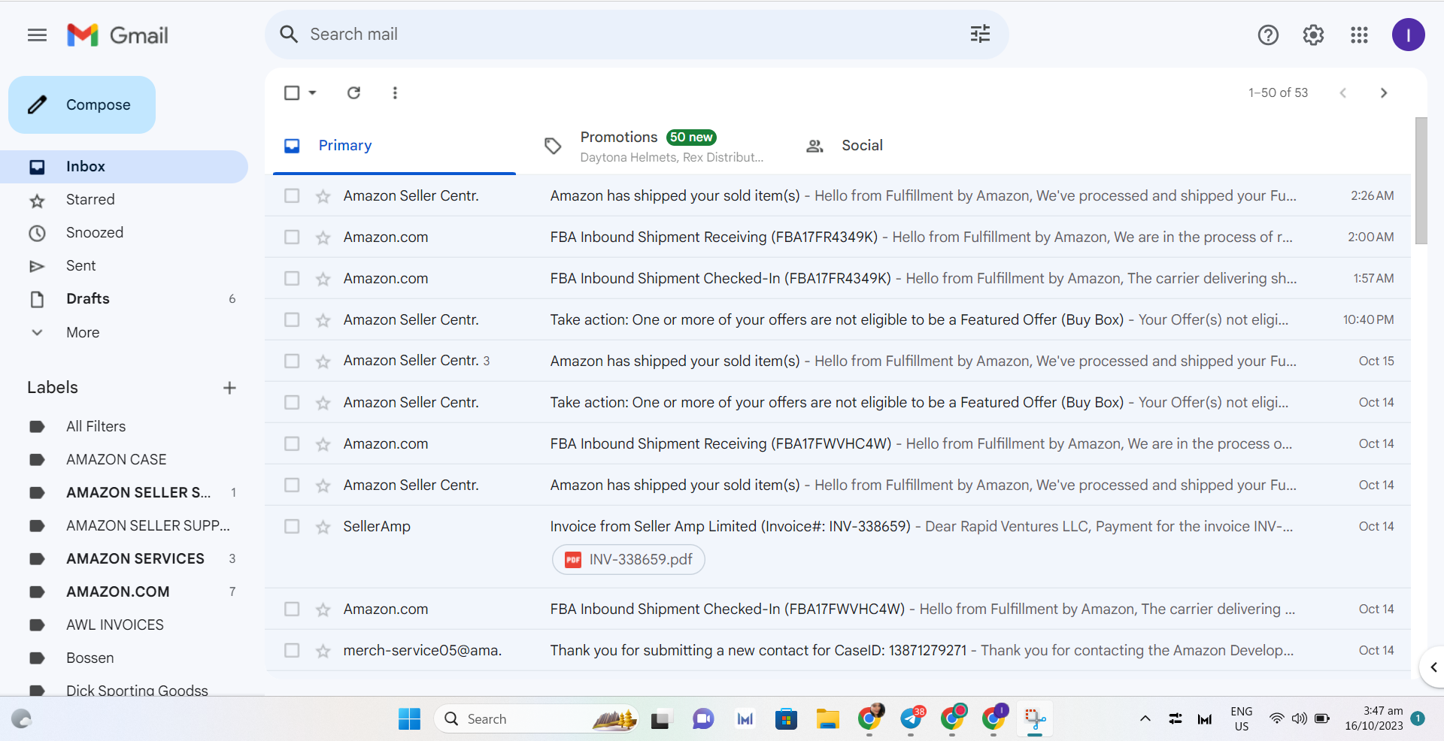Image resolution: width=1444 pixels, height=741 pixels.
Task: Open the taskbar clock and date
Action: (x=1374, y=718)
